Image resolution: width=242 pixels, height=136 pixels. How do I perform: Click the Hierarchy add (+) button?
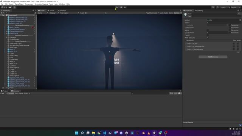click(2, 13)
